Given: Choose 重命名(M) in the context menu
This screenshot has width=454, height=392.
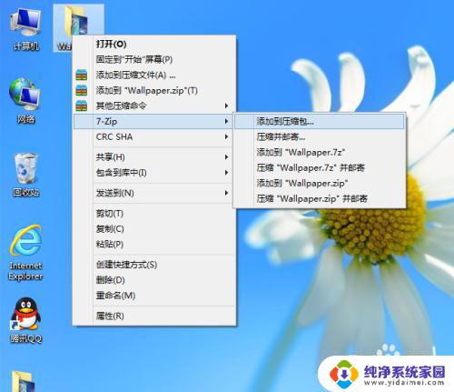Looking at the screenshot, I should pyautogui.click(x=154, y=296).
